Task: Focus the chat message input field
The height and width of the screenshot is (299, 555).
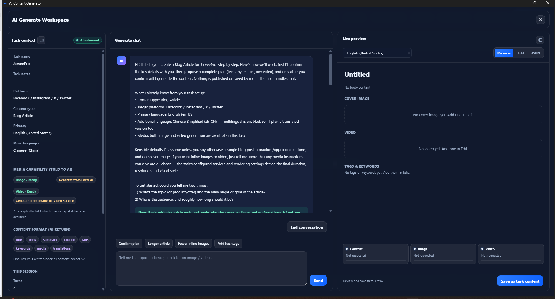Action: (x=211, y=268)
